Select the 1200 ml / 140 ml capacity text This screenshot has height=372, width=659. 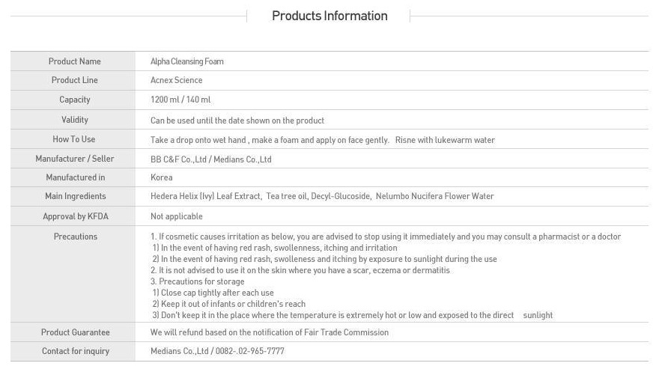pyautogui.click(x=180, y=100)
